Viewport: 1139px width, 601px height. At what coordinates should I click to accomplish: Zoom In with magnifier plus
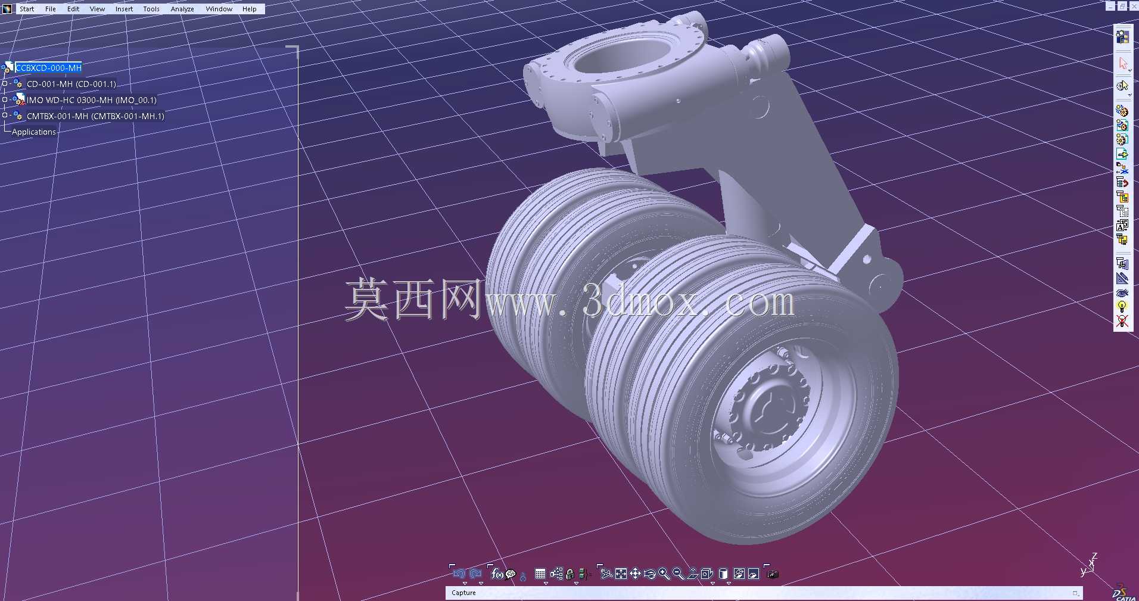coord(664,574)
